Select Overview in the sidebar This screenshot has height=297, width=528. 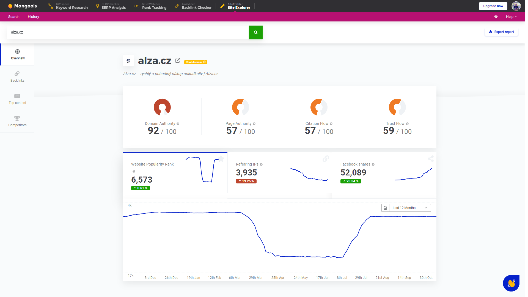[x=17, y=54]
